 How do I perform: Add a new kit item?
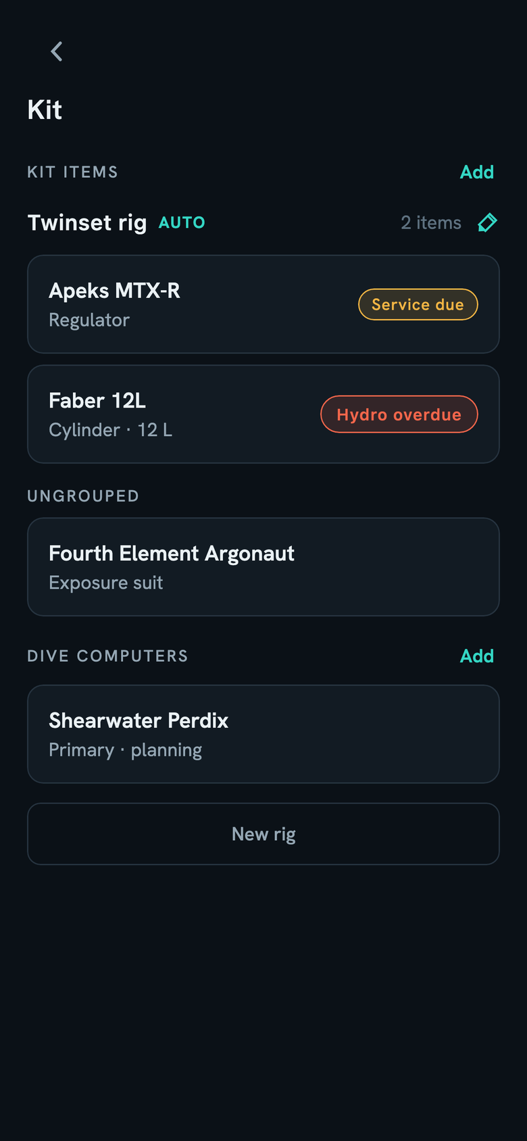pos(477,172)
